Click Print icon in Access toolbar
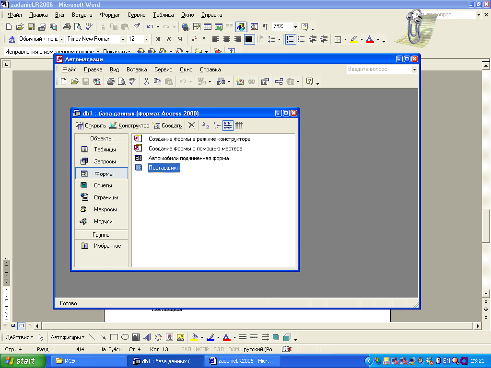Viewport: 491px width, 368px height. pos(111,81)
